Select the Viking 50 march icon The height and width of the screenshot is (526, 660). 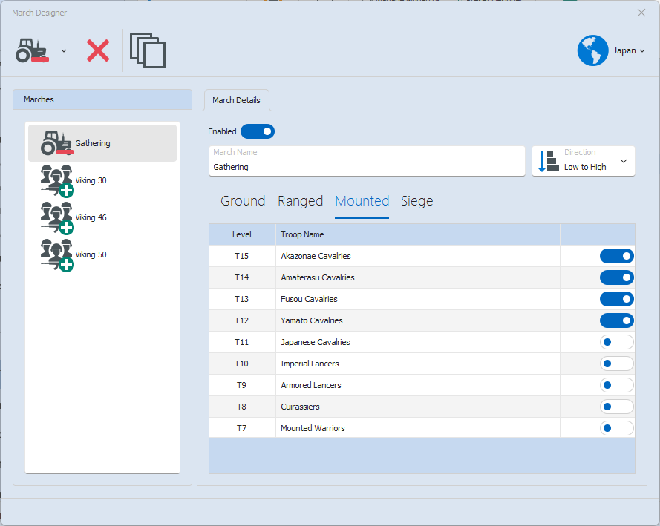coord(56,254)
